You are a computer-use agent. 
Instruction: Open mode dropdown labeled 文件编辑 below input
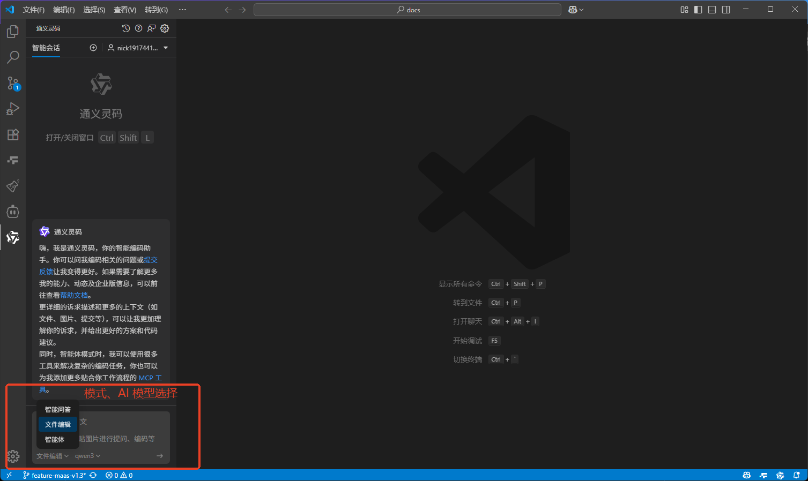tap(53, 456)
